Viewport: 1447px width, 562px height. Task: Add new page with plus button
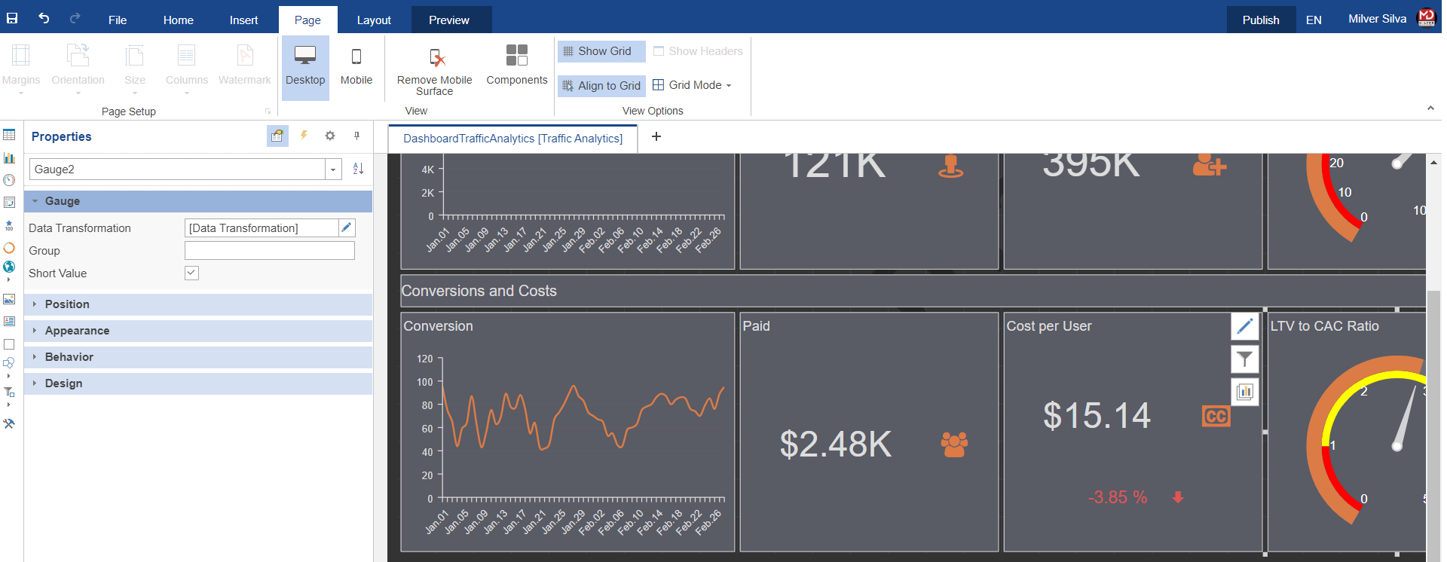pos(656,136)
